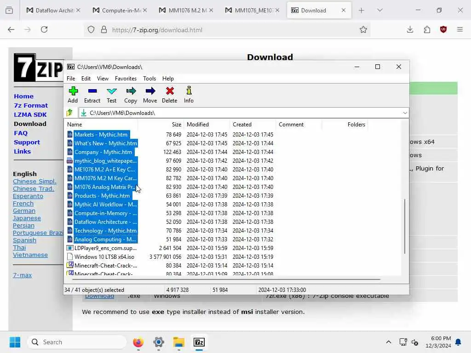The height and width of the screenshot is (353, 471).
Task: Open the Firefox hamburger menu
Action: tap(460, 29)
